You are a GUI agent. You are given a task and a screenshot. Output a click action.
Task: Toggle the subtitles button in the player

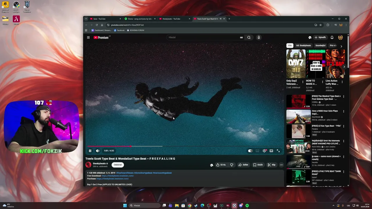[x=257, y=151]
